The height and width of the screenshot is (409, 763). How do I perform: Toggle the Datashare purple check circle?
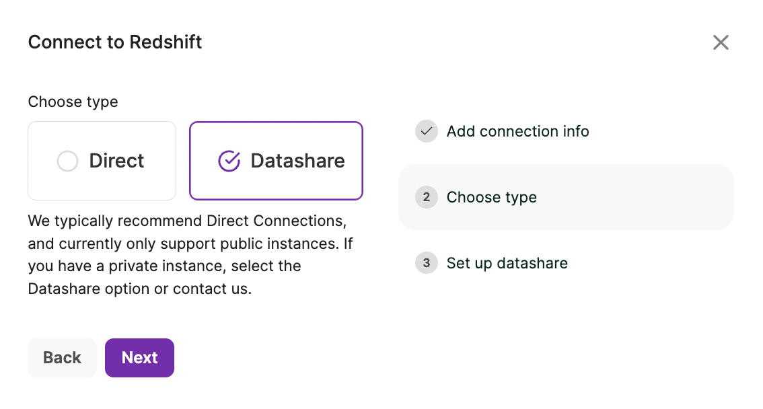[x=229, y=161]
